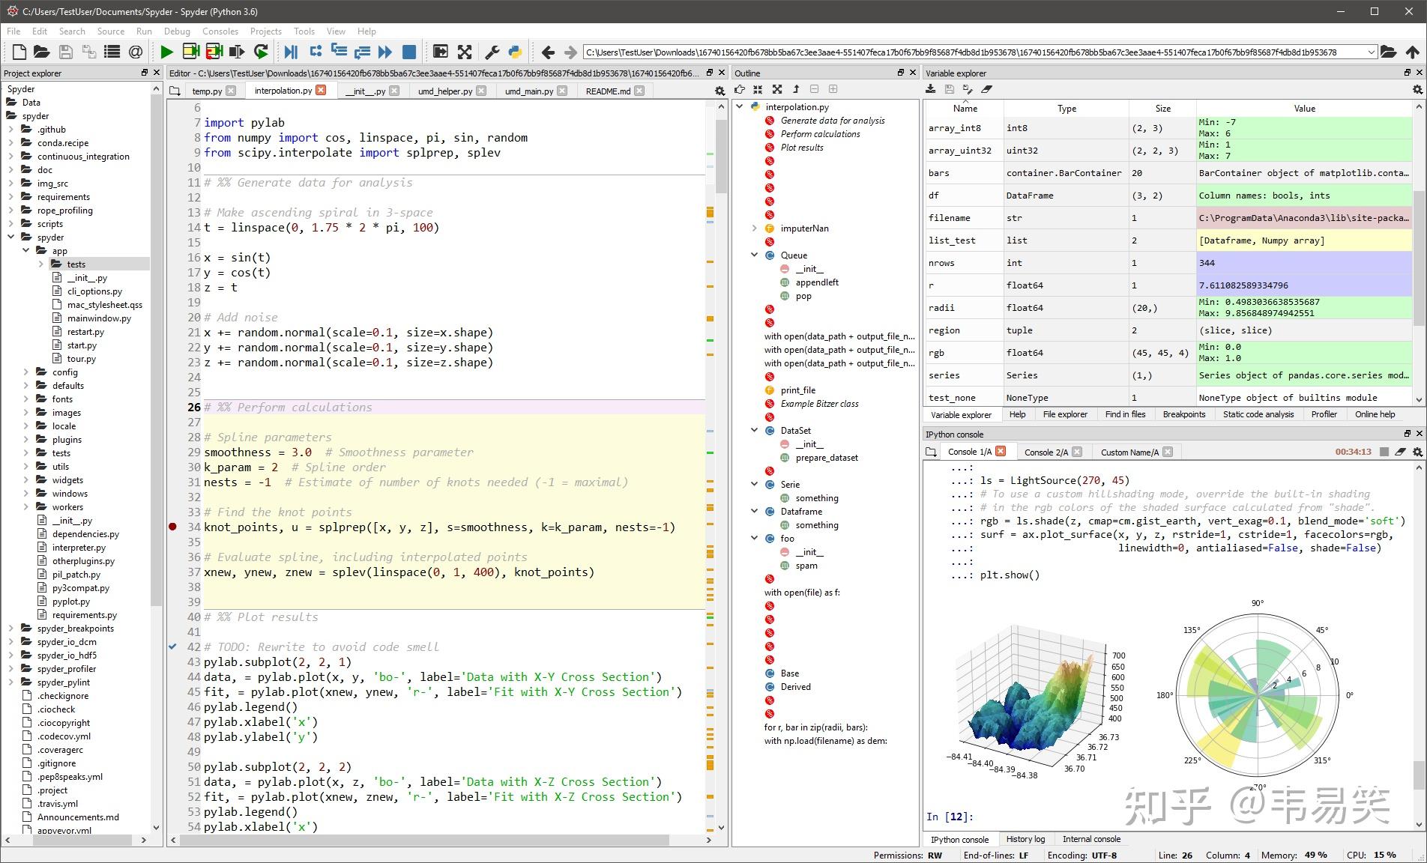Open the PYTHONPATH manager Python icon

515,52
